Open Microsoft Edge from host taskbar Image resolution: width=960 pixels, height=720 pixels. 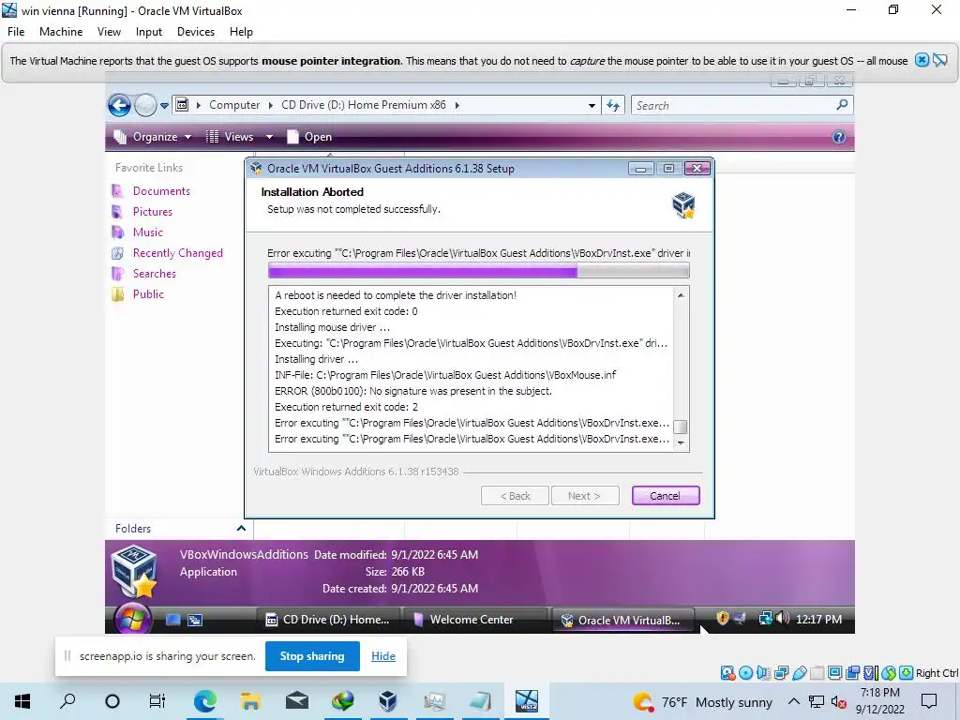pyautogui.click(x=204, y=701)
